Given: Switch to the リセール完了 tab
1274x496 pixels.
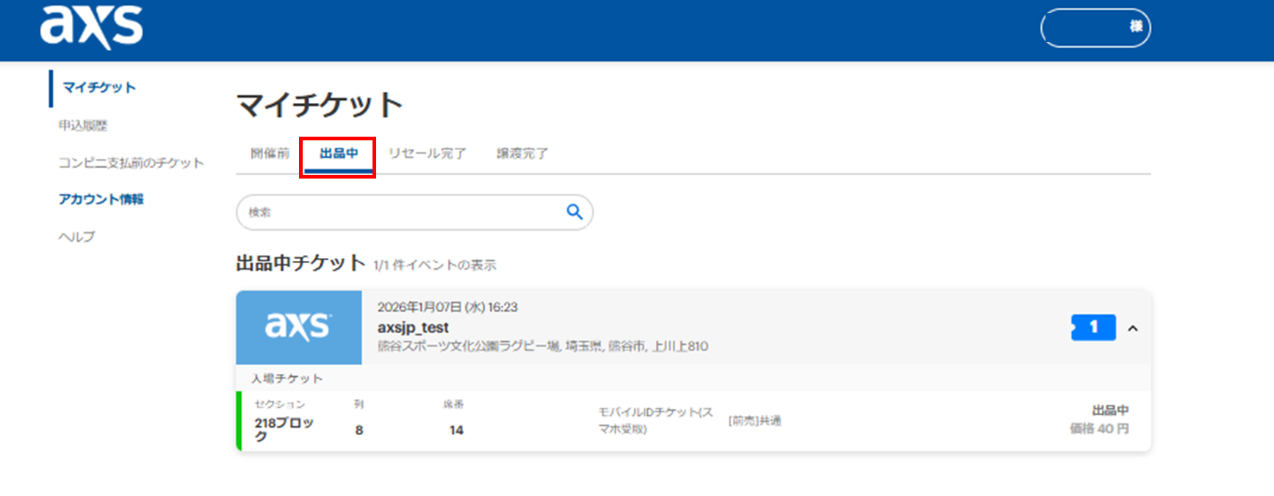Looking at the screenshot, I should pyautogui.click(x=427, y=154).
